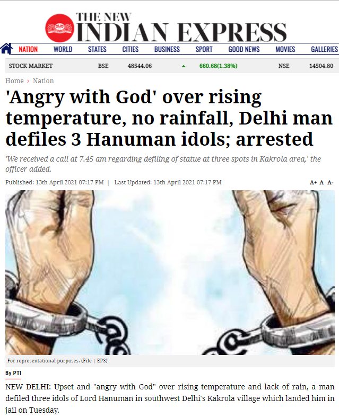Open the Cities menu item
This screenshot has width=339, height=418.
click(x=131, y=49)
